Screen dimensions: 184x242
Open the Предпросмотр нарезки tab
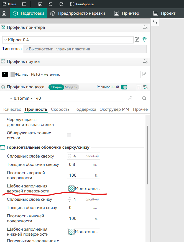78,13
